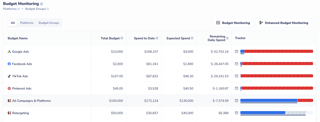Click the Budget Monitoring button
The height and width of the screenshot is (122, 320).
point(233,23)
